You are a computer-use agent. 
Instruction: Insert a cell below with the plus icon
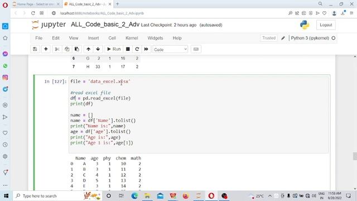pyautogui.click(x=46, y=49)
